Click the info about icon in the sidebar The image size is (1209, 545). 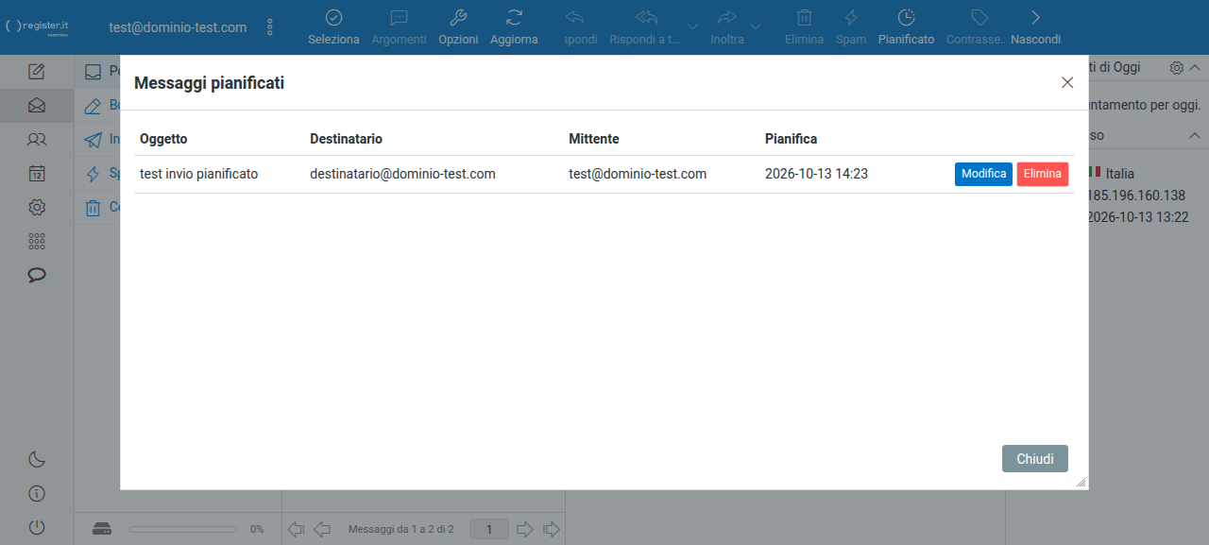click(x=37, y=494)
